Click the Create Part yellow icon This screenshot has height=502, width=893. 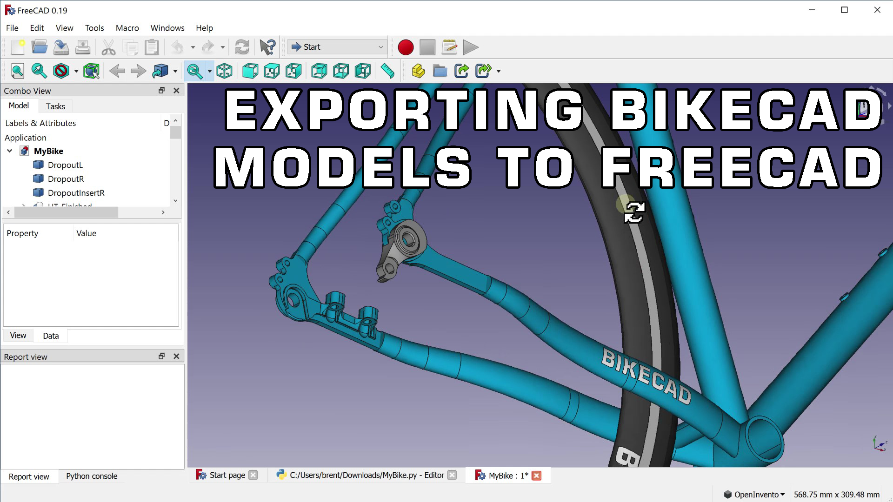[x=418, y=71]
